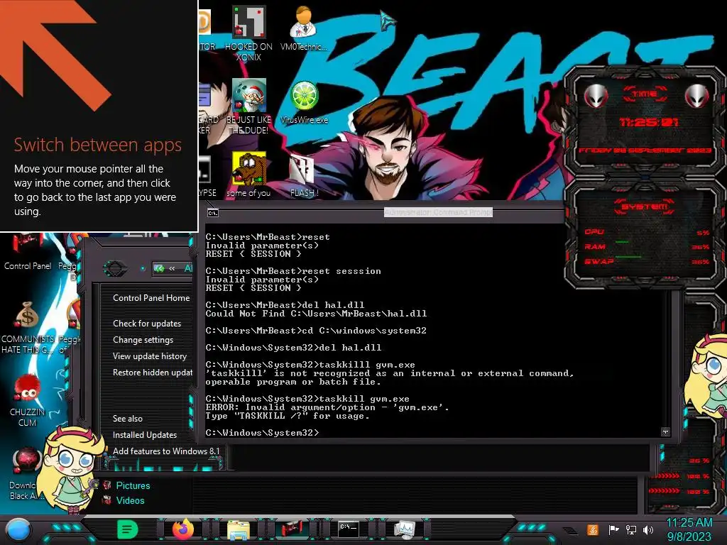
Task: Select the CHUZZIN red fuzzball icon
Action: [28, 400]
